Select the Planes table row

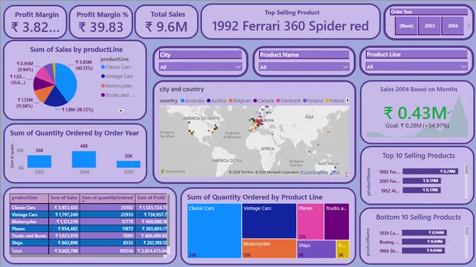click(89, 228)
